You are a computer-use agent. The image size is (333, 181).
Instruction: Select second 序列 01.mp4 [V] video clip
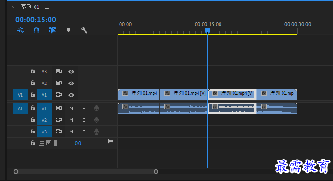184,95
